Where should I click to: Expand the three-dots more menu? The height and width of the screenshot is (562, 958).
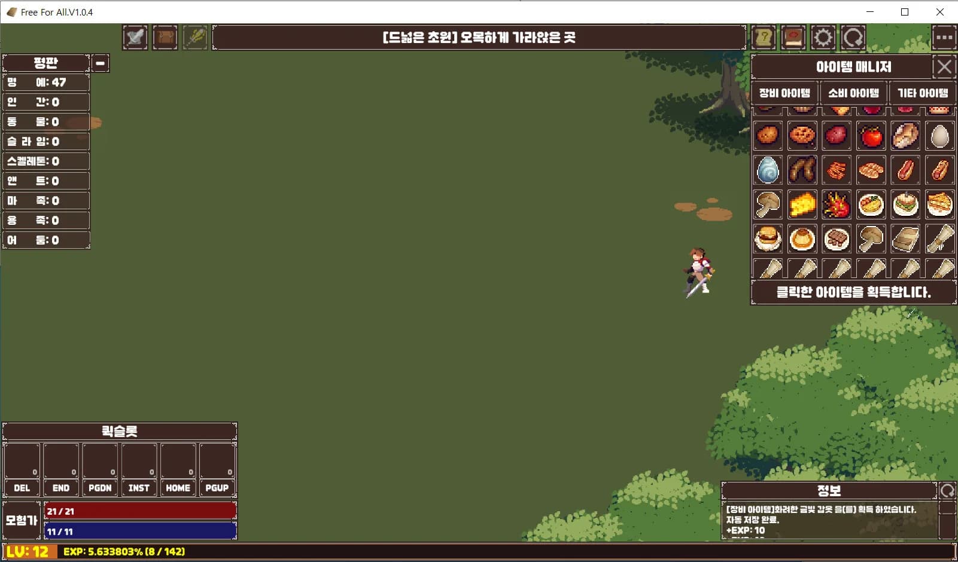coord(944,38)
